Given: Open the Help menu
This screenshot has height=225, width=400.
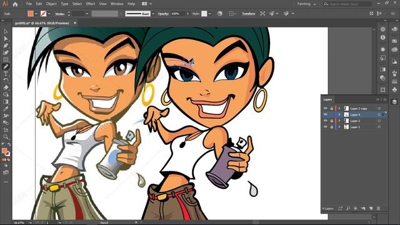Looking at the screenshot, I should click(x=131, y=4).
